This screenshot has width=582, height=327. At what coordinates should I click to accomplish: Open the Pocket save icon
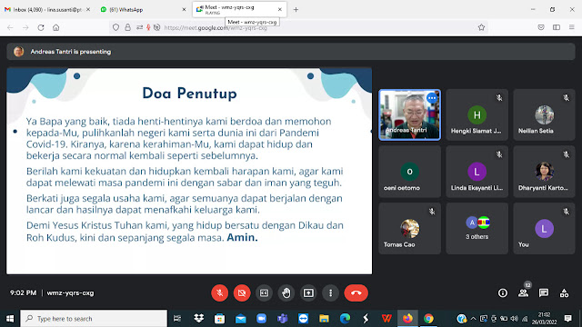coord(541,27)
